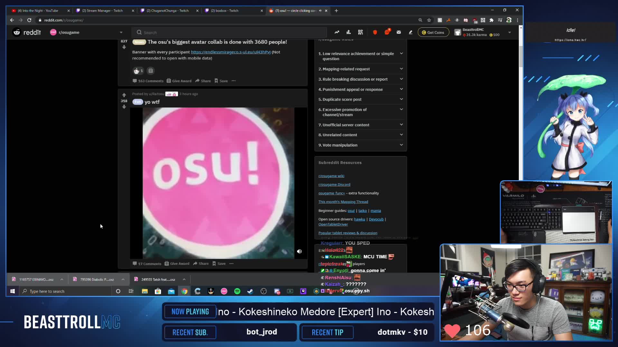Downvote the avatar collab post
This screenshot has height=347, width=618.
coord(124,47)
